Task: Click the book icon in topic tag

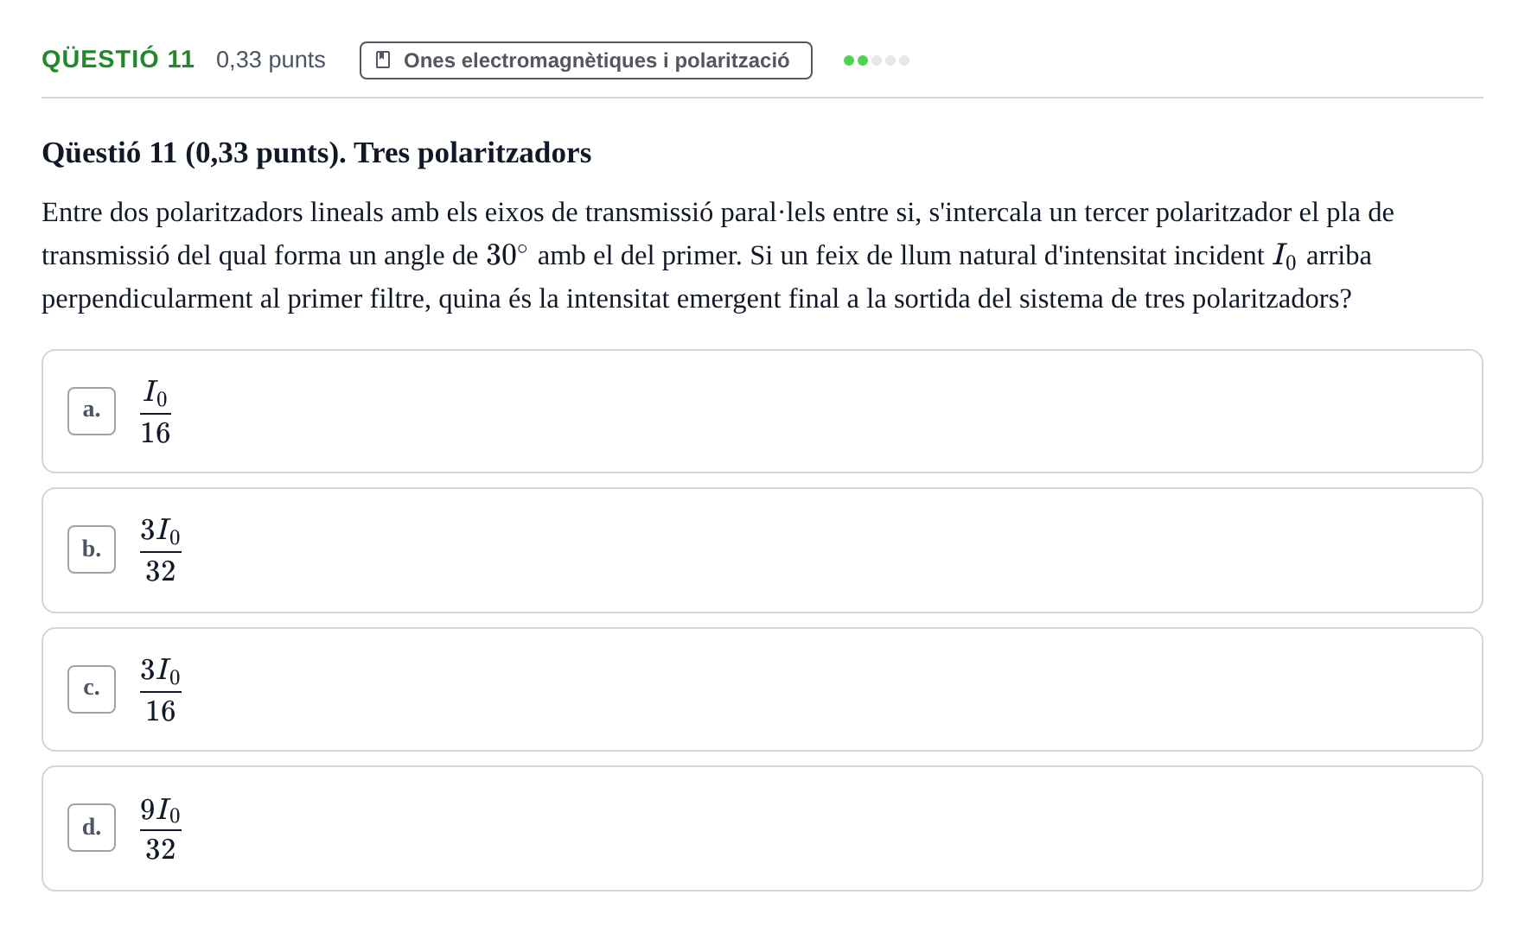Action: 383,60
